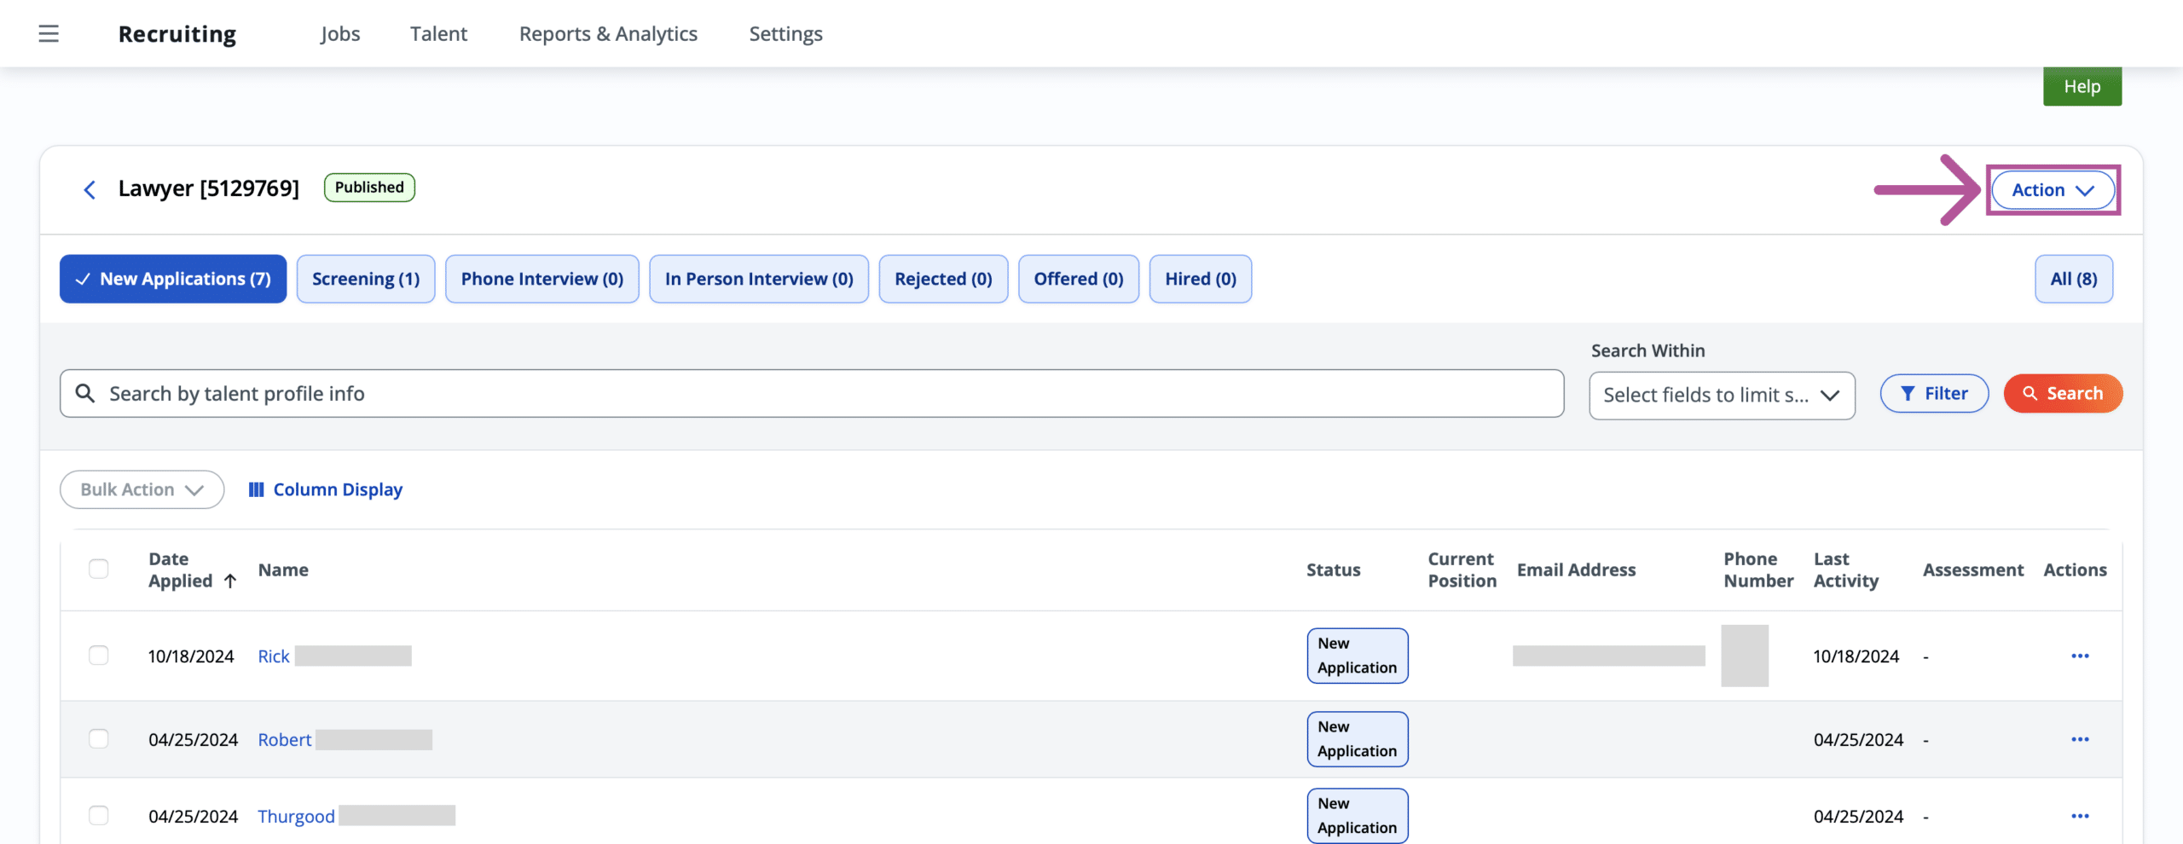Viewport: 2183px width, 844px height.
Task: Focus the talent profile search field
Action: pyautogui.click(x=812, y=393)
